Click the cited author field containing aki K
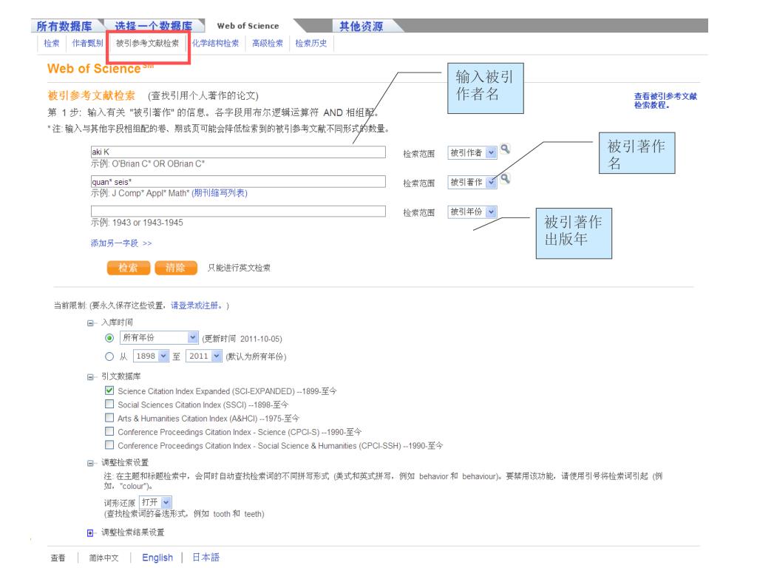Screen dimensions: 757x568 [238, 152]
